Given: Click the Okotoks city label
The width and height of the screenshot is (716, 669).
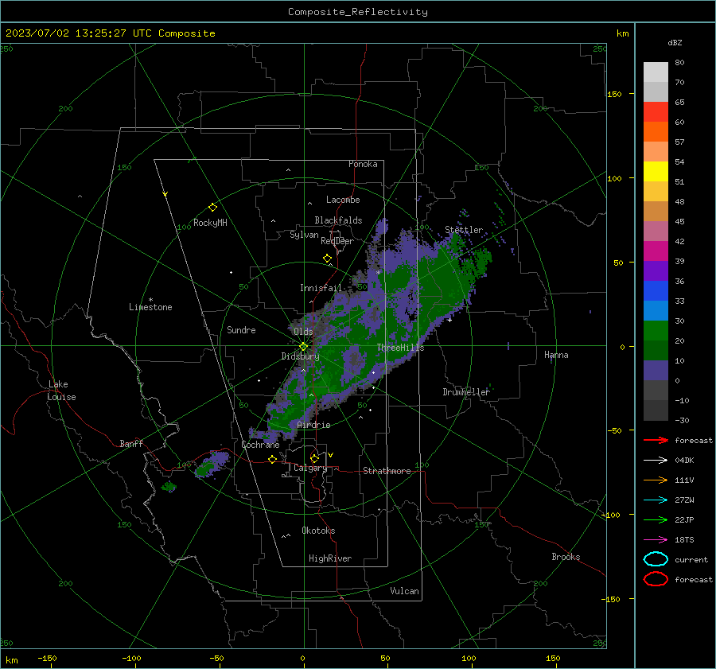Looking at the screenshot, I should [x=318, y=531].
